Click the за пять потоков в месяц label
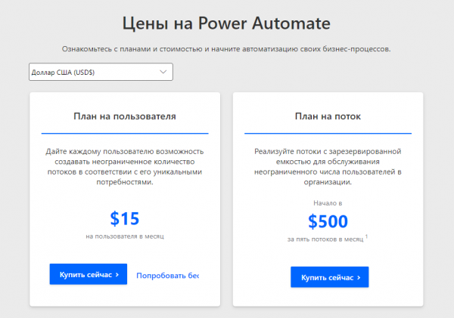454x318 pixels. pyautogui.click(x=325, y=239)
